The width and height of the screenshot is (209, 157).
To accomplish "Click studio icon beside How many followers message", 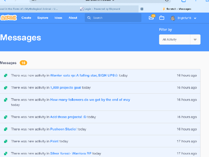I will [x=6, y=100].
